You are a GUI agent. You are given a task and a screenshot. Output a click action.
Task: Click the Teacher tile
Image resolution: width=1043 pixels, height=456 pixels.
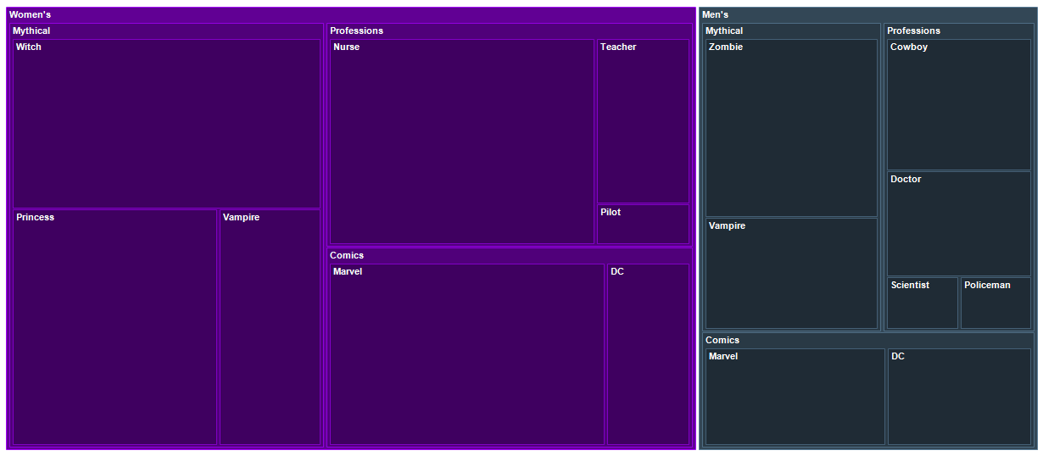tap(644, 121)
